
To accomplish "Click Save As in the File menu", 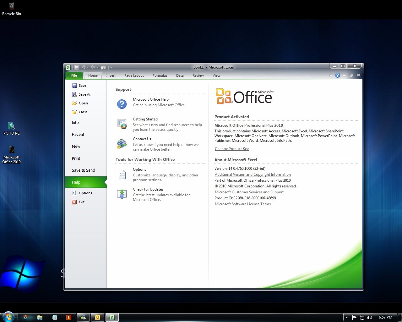I will coord(81,94).
